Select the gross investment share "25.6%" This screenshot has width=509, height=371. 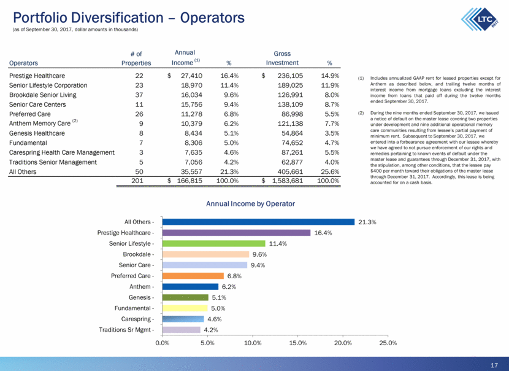tap(330, 172)
